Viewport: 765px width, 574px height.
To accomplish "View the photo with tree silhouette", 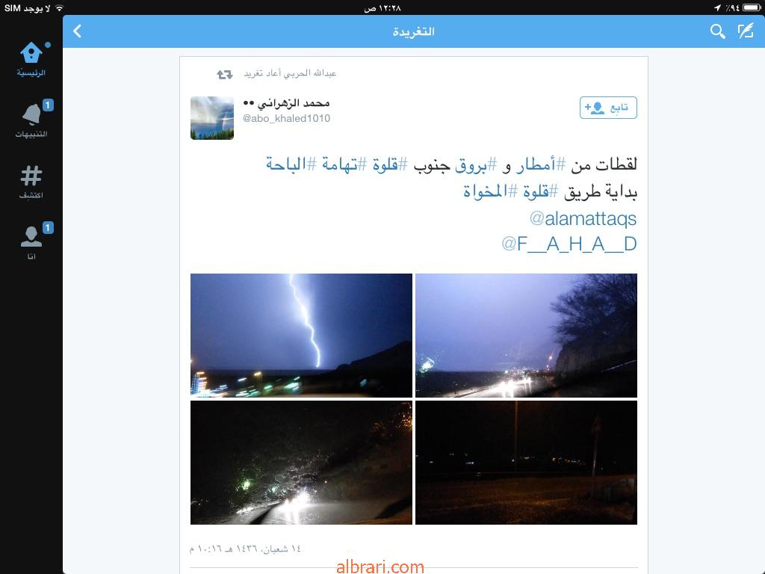I will pyautogui.click(x=527, y=336).
